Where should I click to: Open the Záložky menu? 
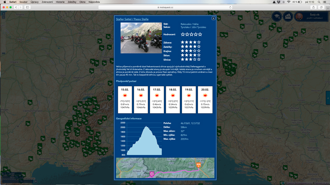[72, 2]
